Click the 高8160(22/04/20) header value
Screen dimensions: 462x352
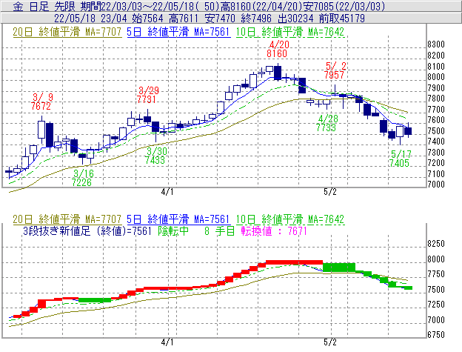261,7
